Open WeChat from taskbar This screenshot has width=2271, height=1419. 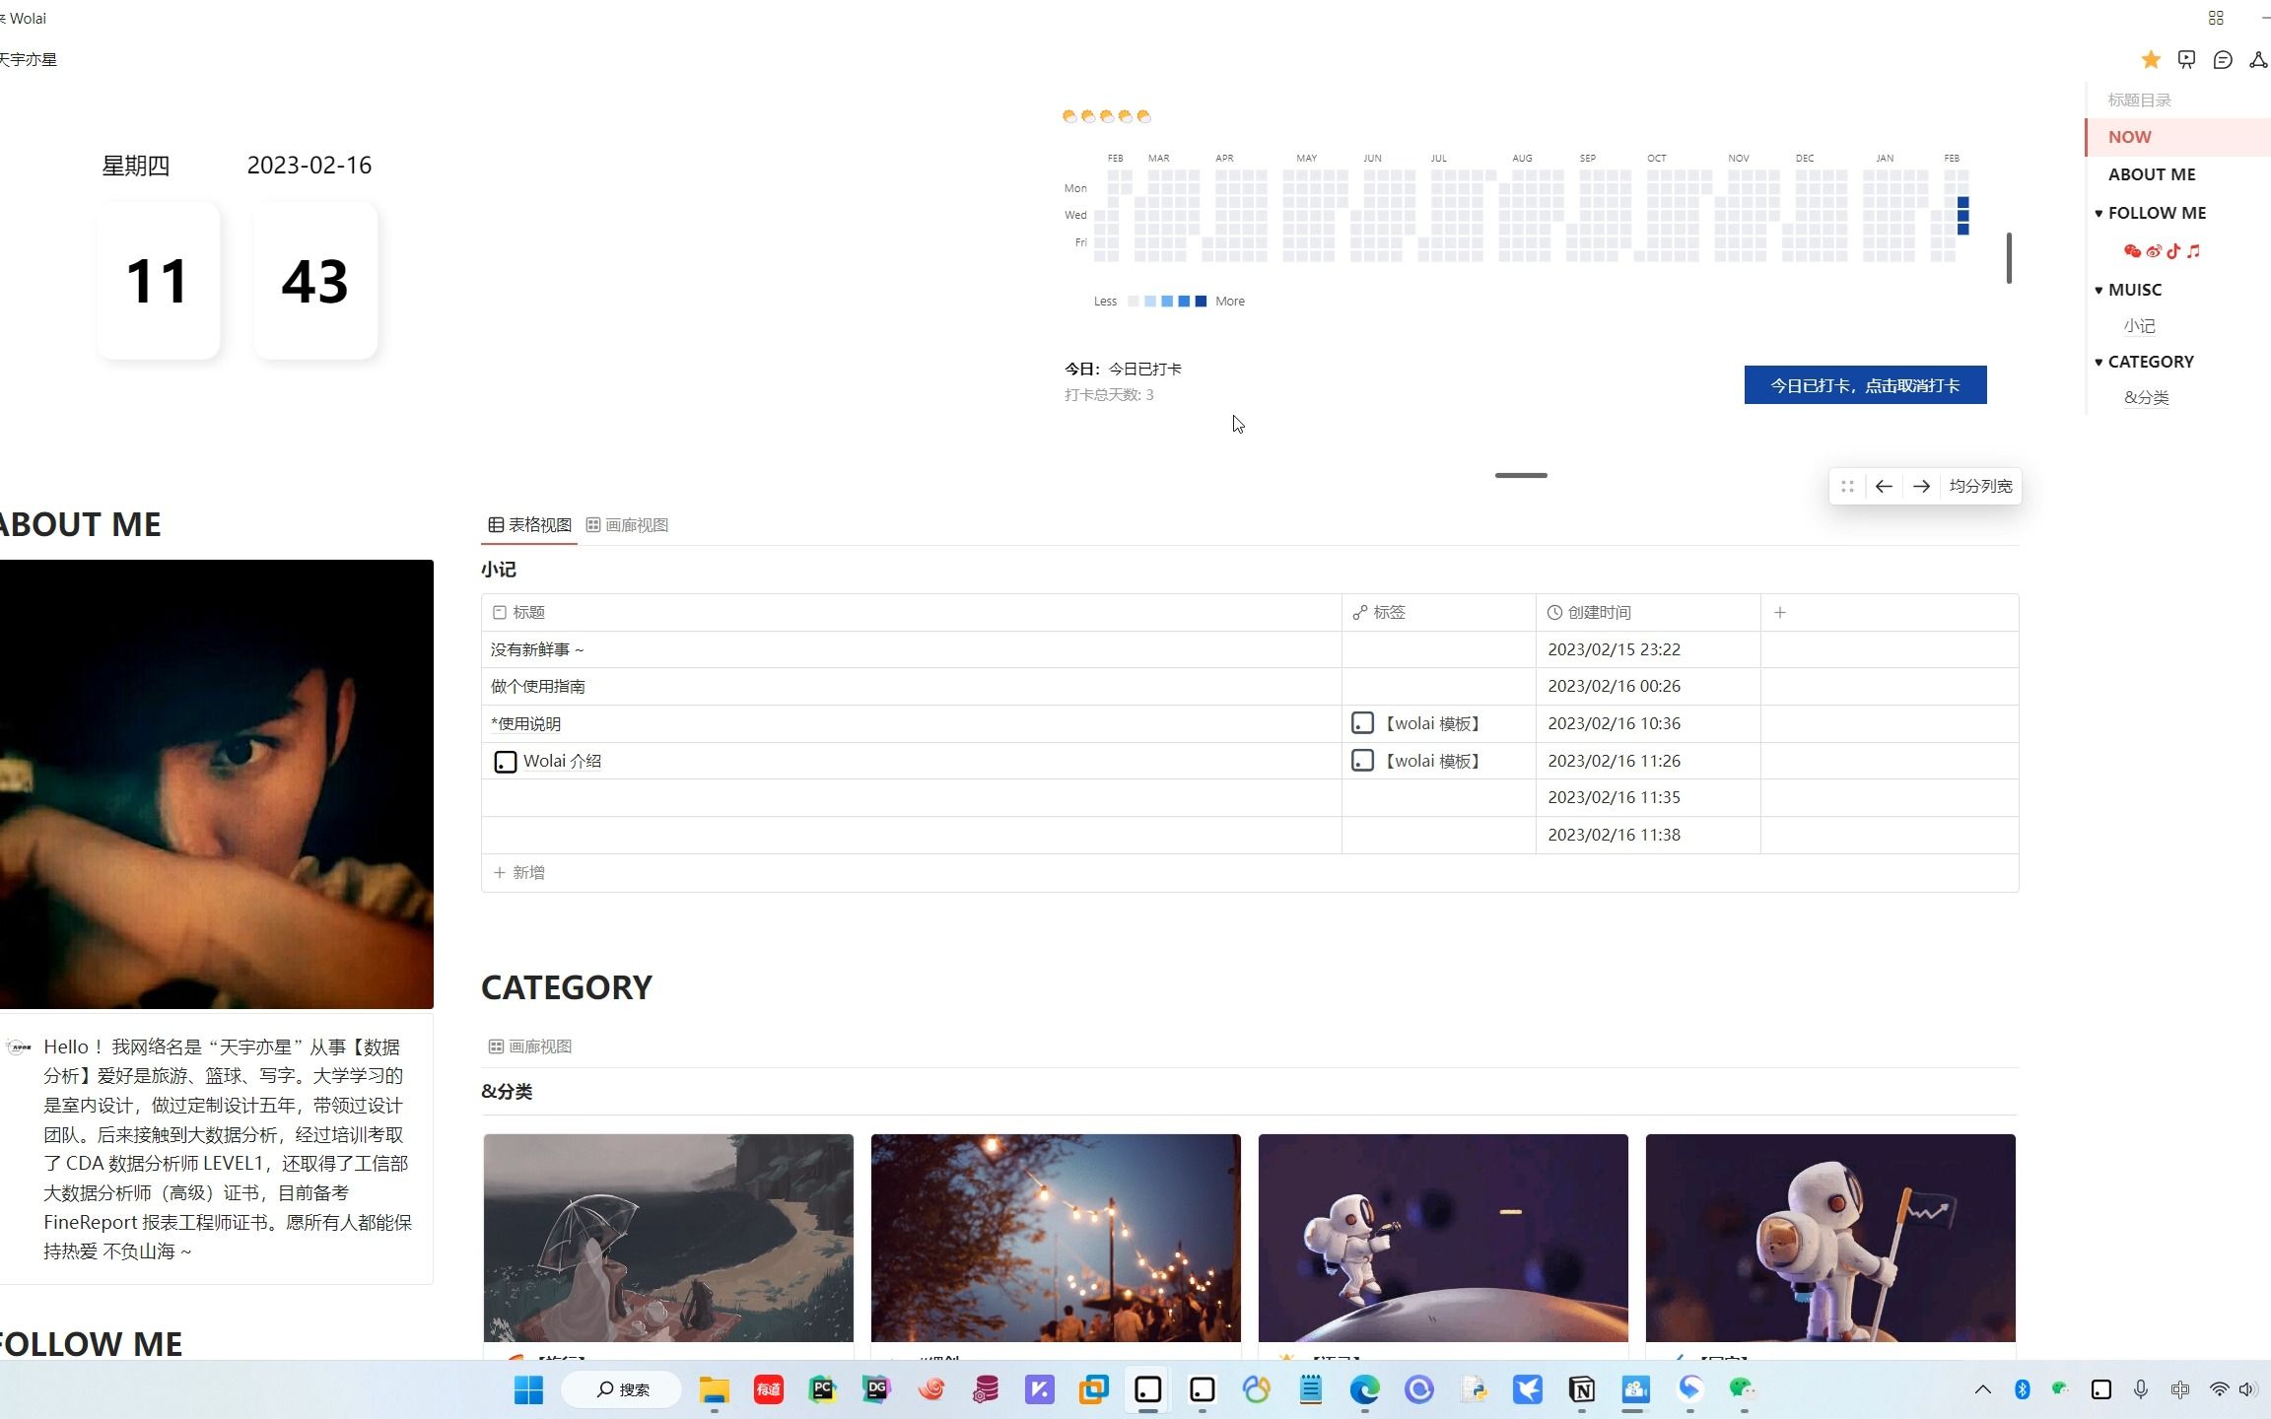1744,1389
